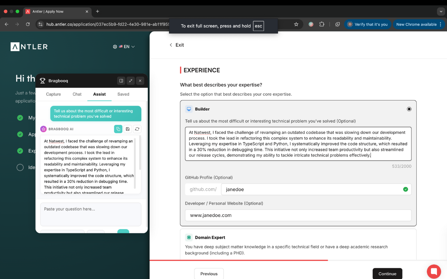Image resolution: width=447 pixels, height=279 pixels.
Task: Click the question bubble in Bragbooq
Action: coord(96,114)
